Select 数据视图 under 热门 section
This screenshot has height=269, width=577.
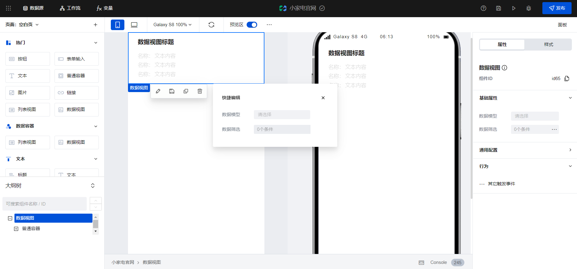click(76, 110)
